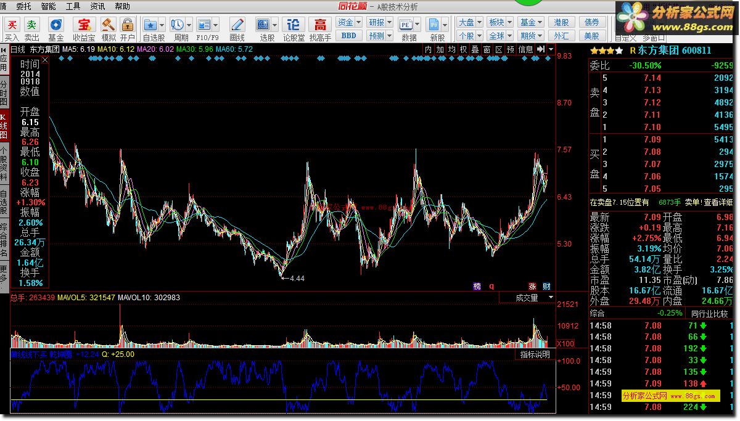Open the 资讯 menu
Image resolution: width=740 pixels, height=421 pixels.
[x=97, y=6]
